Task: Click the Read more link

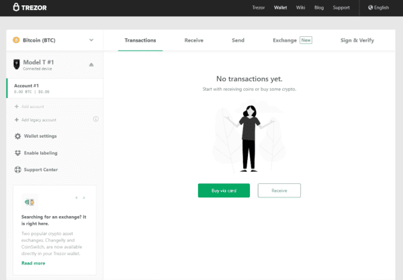Action: (x=33, y=263)
